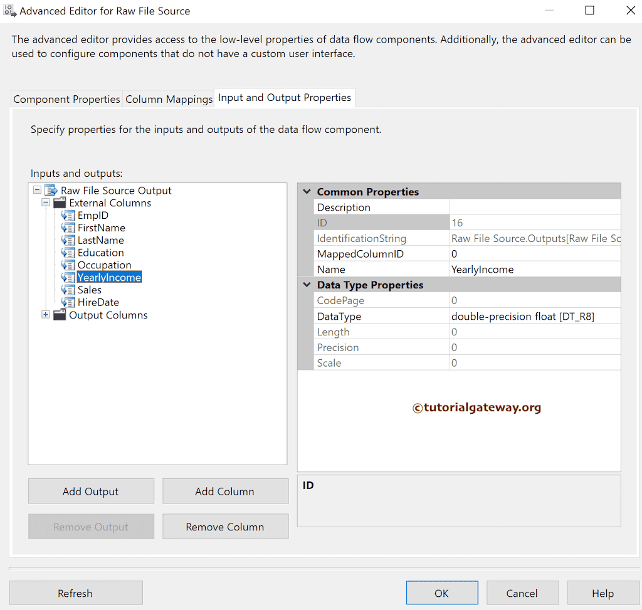642x610 pixels.
Task: Select the EmpID column icon
Action: (68, 215)
